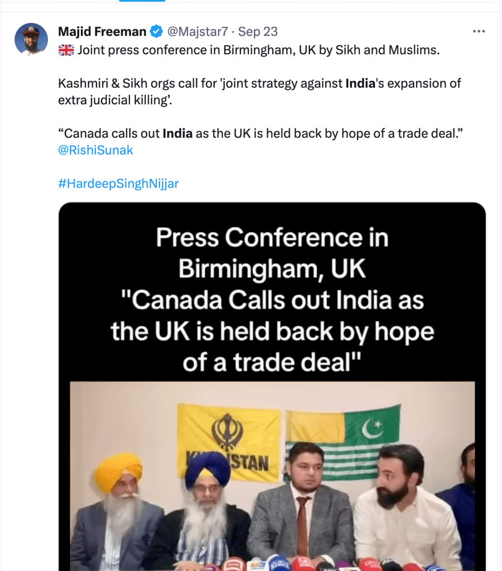Click the 'Joint press conference in Birmingham' text

[x=258, y=50]
